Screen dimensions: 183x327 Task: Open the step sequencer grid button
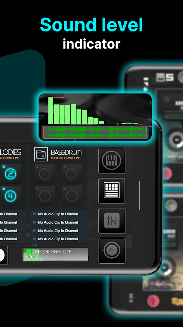coord(111,190)
